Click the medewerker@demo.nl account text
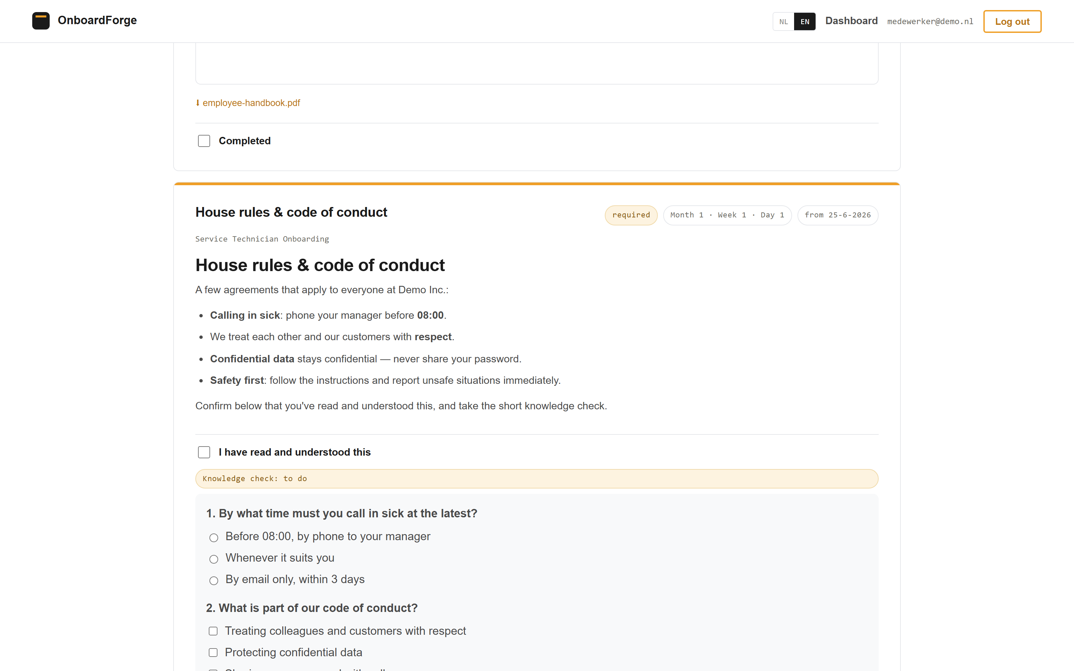The image size is (1074, 671). pyautogui.click(x=930, y=21)
